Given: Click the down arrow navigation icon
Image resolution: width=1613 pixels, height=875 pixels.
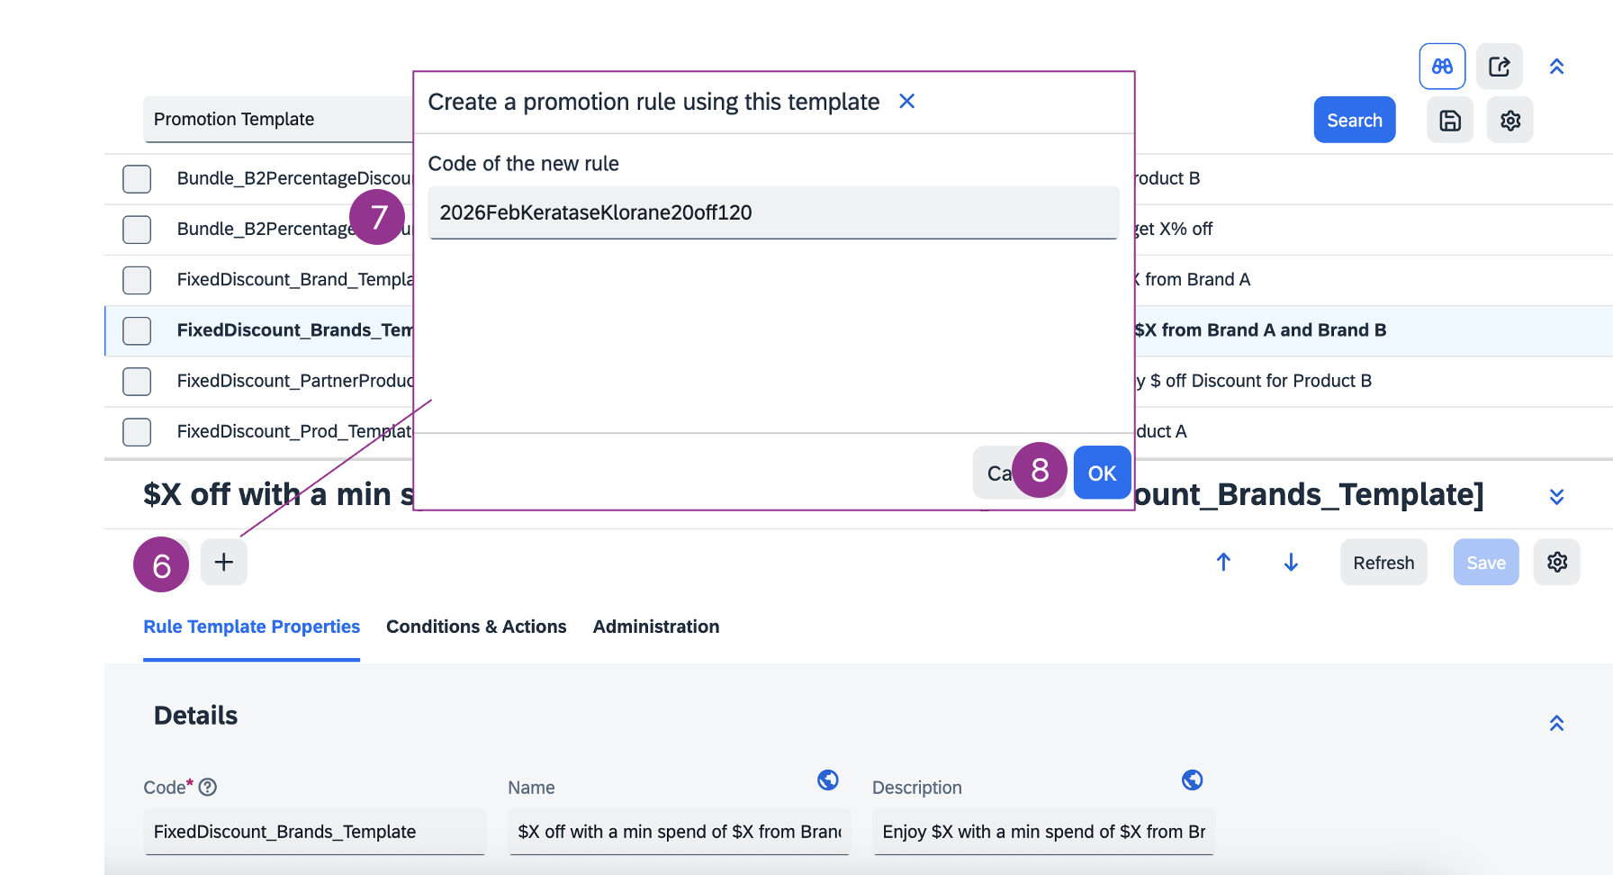Looking at the screenshot, I should pyautogui.click(x=1291, y=563).
